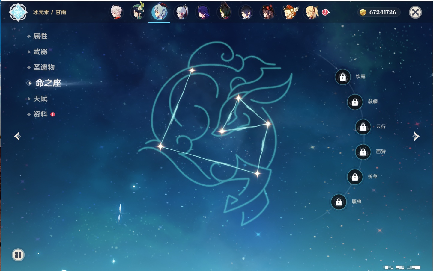Click the gold Mora coin icon

363,12
